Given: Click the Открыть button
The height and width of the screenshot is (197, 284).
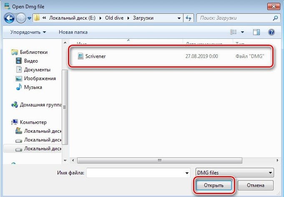Looking at the screenshot, I should coord(214,185).
